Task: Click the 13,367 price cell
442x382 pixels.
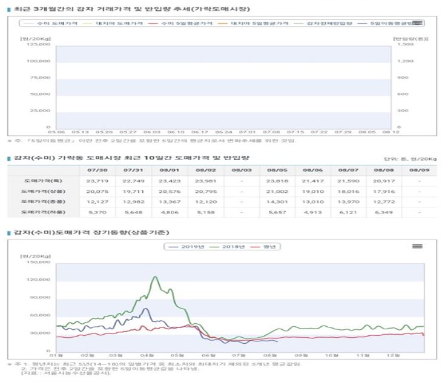Action: [x=170, y=202]
